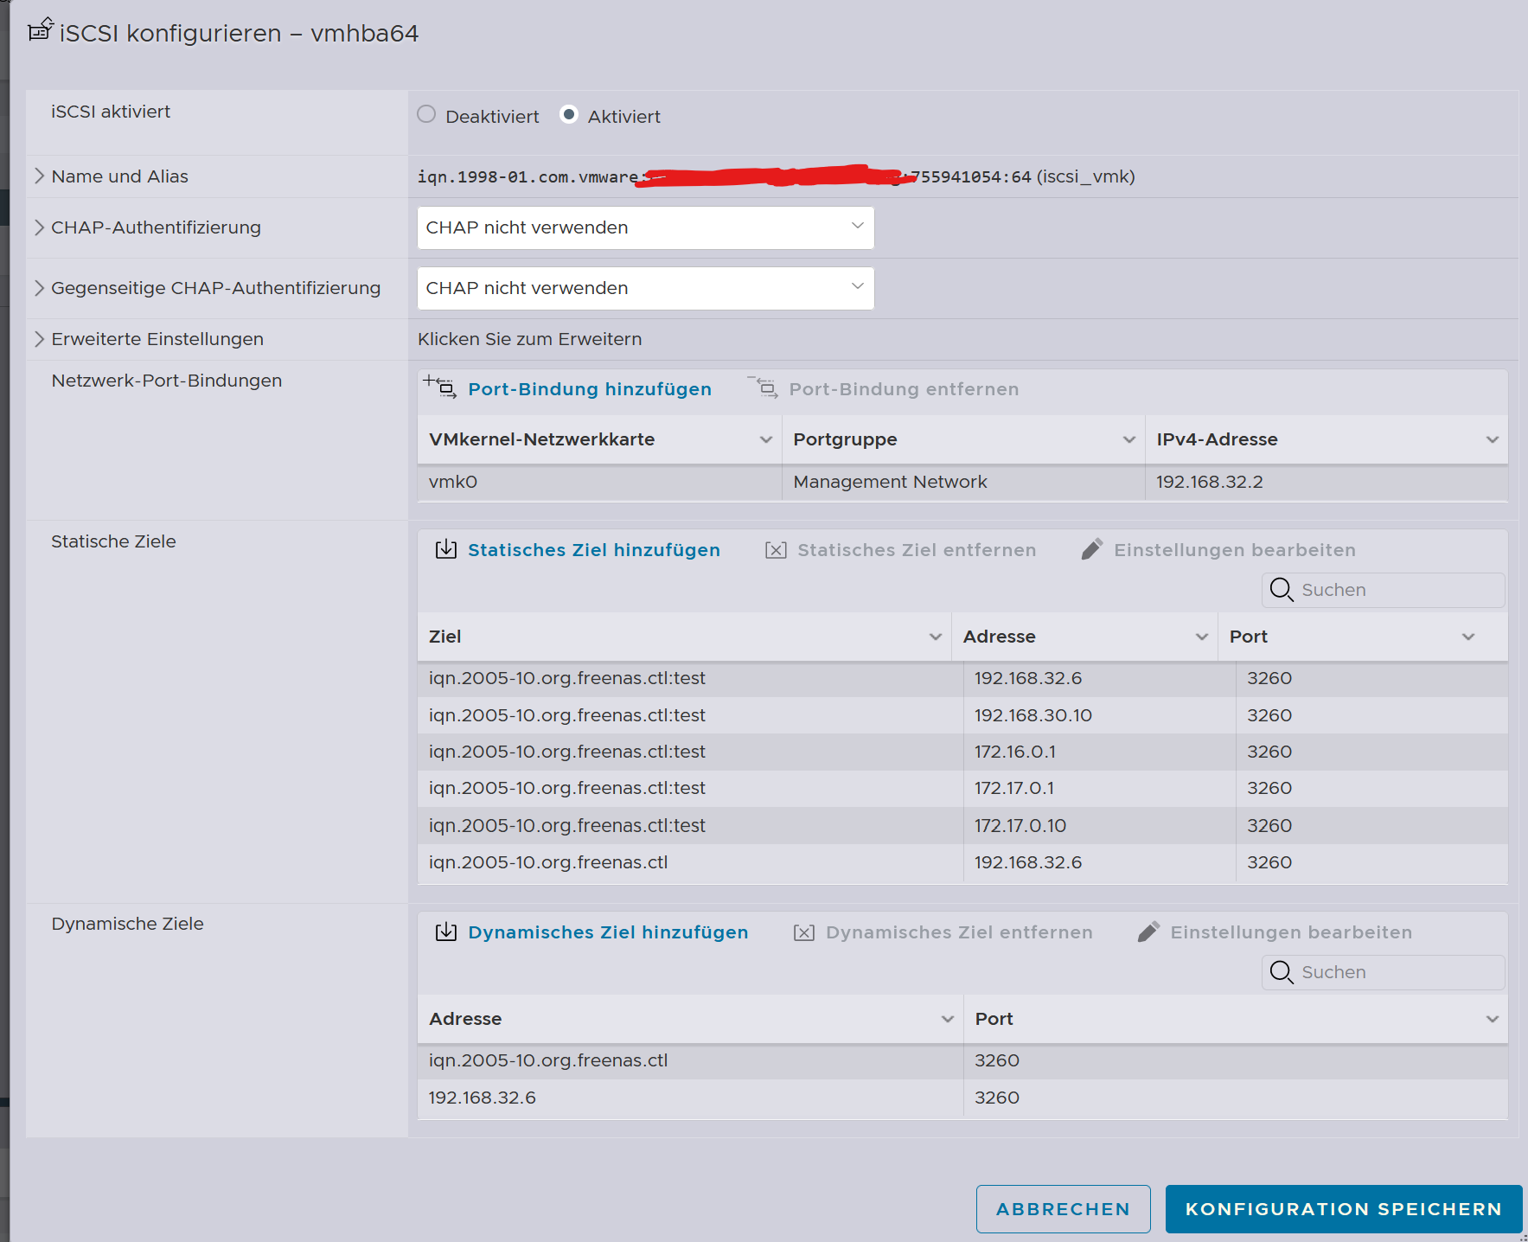Select dynamic target iqn.2005-10.org.freenas.ctl row
The height and width of the screenshot is (1242, 1528).
pyautogui.click(x=962, y=1060)
